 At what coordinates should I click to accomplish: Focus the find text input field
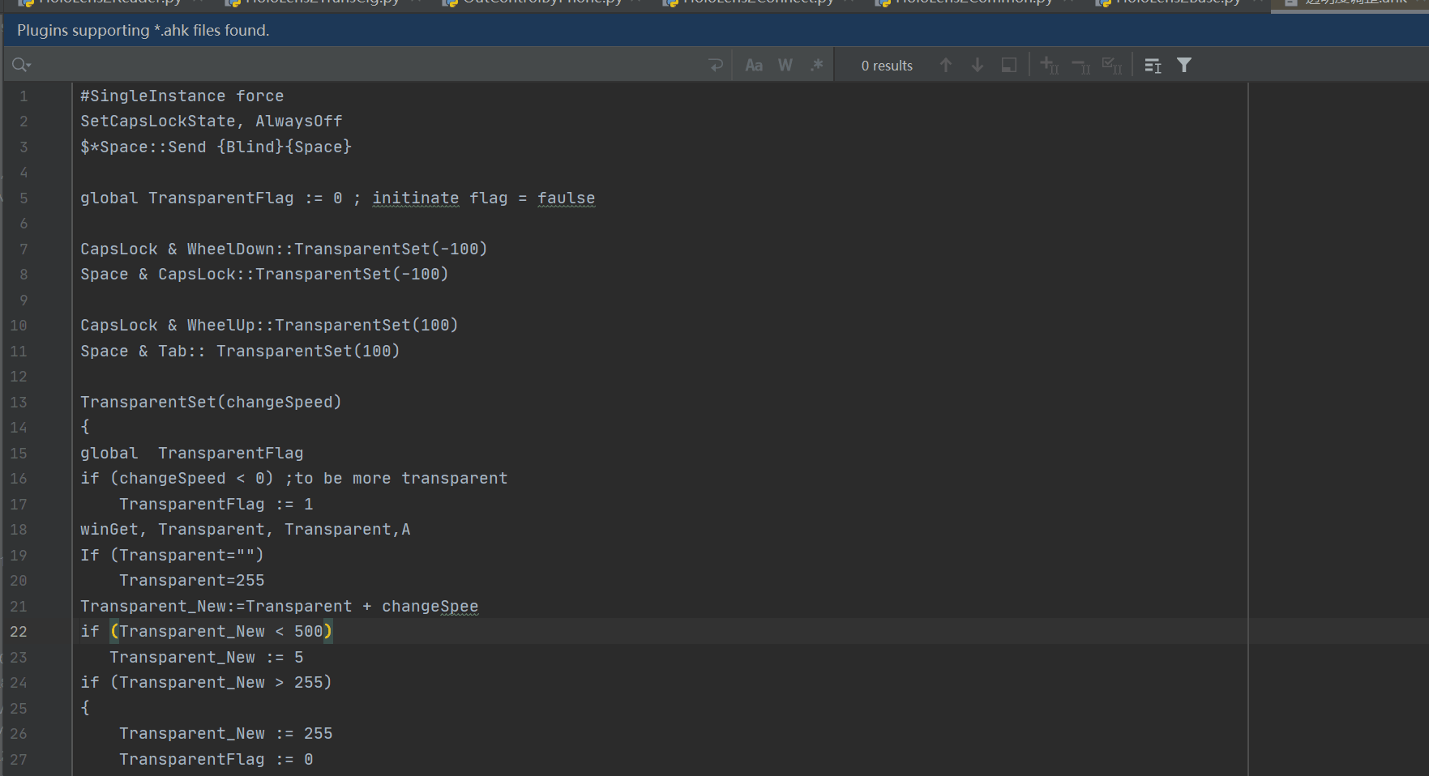pyautogui.click(x=365, y=65)
